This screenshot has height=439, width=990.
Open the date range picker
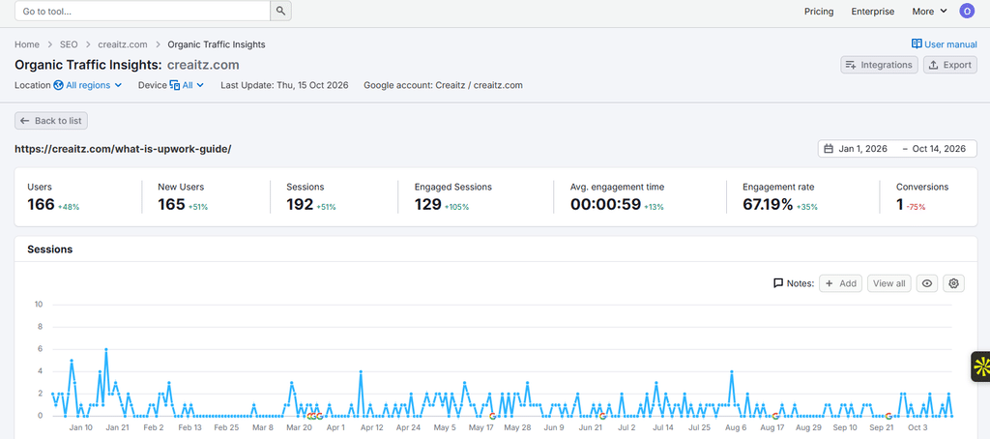(897, 149)
